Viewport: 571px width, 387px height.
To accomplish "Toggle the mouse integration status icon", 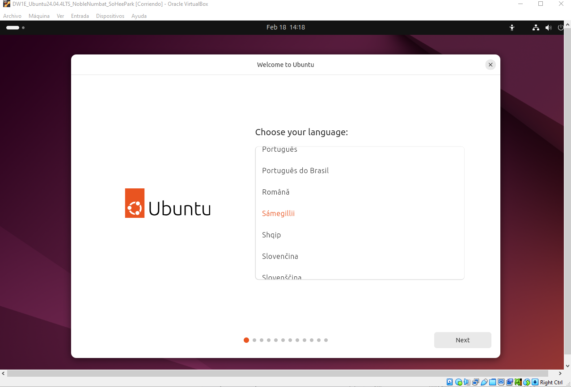I will tap(527, 382).
